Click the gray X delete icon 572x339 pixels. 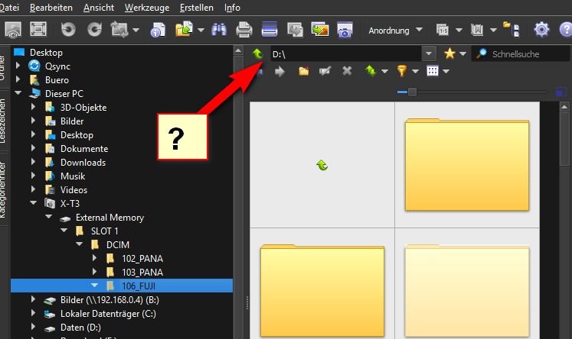pyautogui.click(x=347, y=71)
